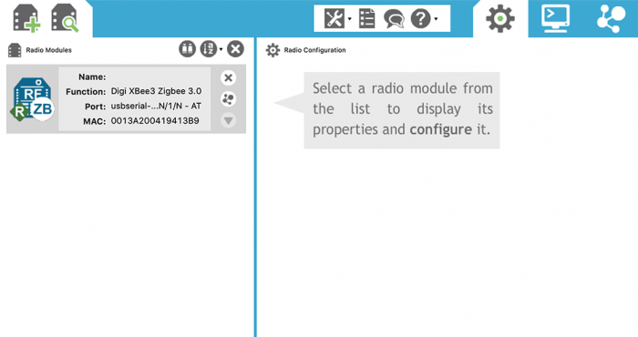The height and width of the screenshot is (337, 638).
Task: Expand the sort modules dropdown arrow
Action: click(x=221, y=49)
